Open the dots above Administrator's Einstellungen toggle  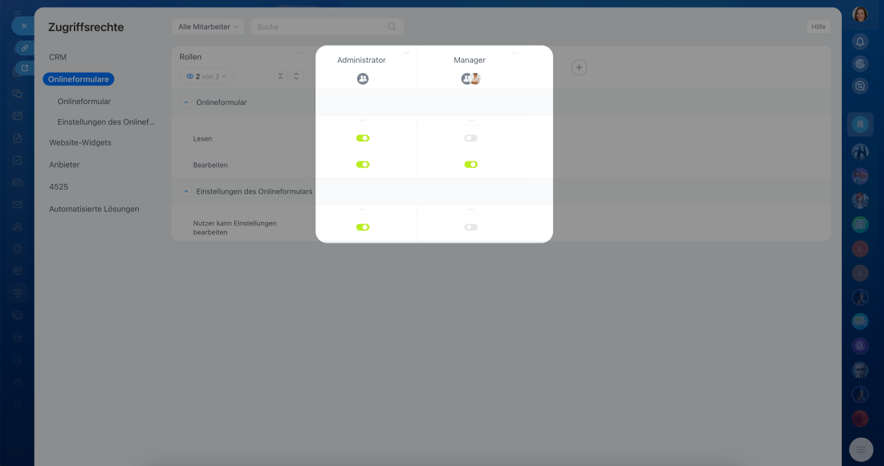click(363, 210)
